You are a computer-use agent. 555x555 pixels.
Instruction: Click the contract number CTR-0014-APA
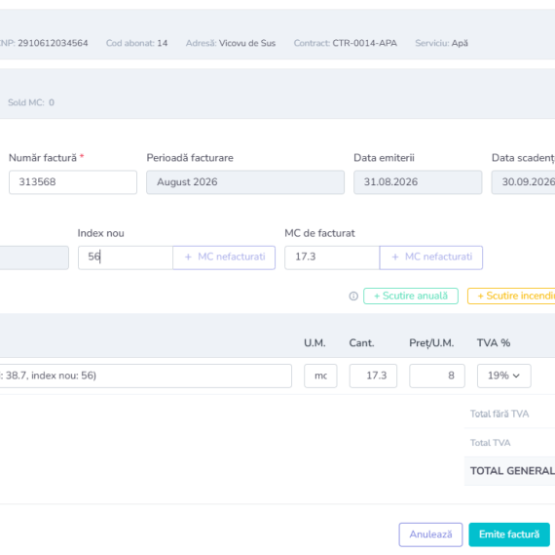[x=364, y=43]
